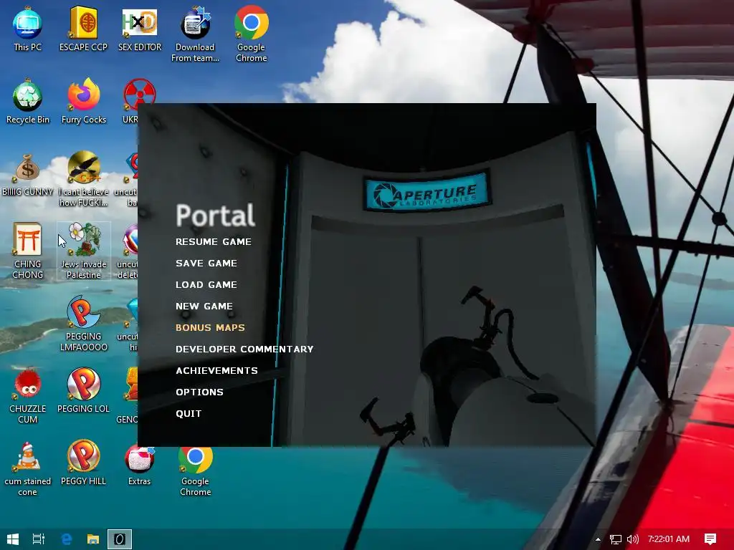Open the Action Center notifications icon
Image resolution: width=734 pixels, height=550 pixels.
pyautogui.click(x=710, y=539)
